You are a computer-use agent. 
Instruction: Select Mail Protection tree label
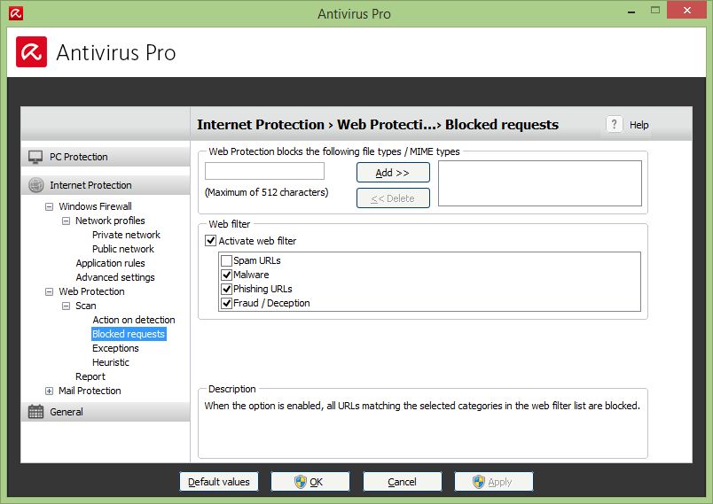tap(90, 391)
